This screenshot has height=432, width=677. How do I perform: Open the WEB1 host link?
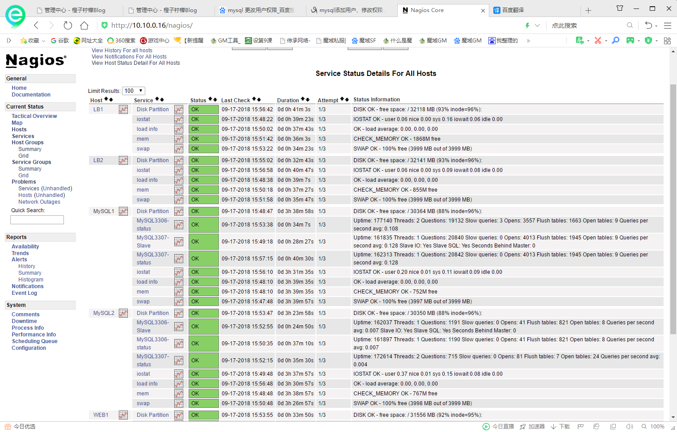pos(101,415)
